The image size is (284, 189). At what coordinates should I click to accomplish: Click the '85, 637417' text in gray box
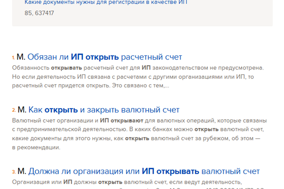coord(39,13)
